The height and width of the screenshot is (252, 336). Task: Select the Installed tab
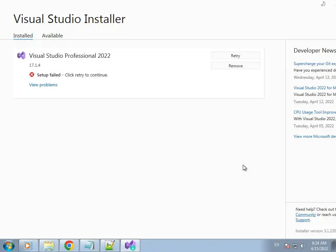coord(23,35)
